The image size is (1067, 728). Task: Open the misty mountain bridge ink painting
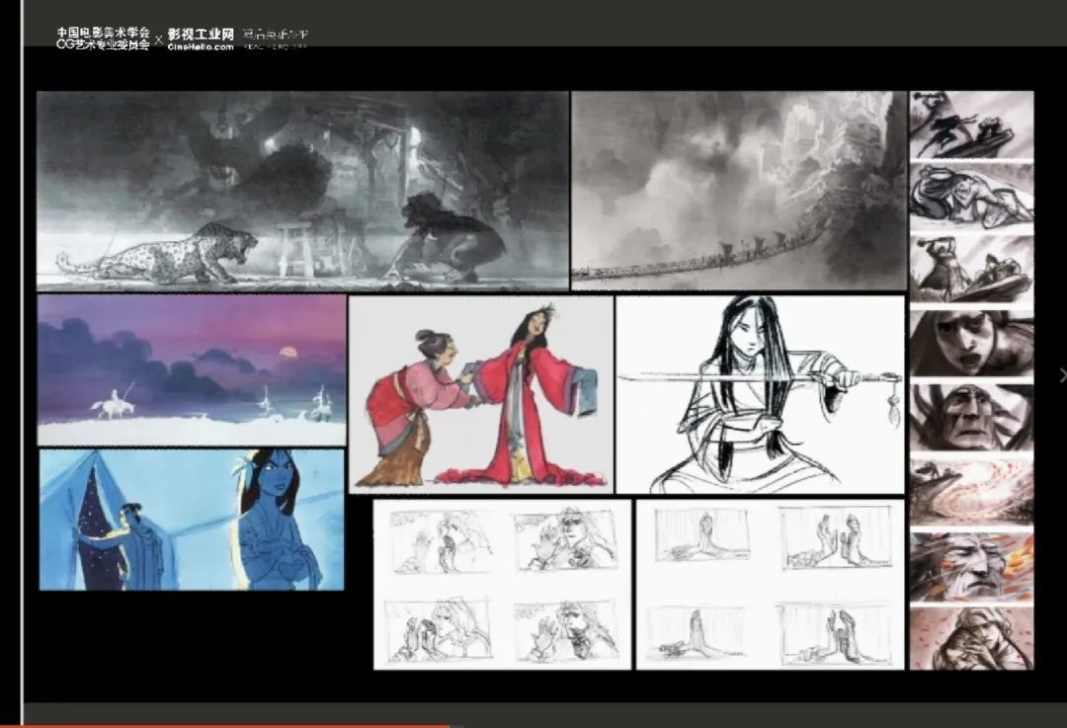click(x=739, y=192)
